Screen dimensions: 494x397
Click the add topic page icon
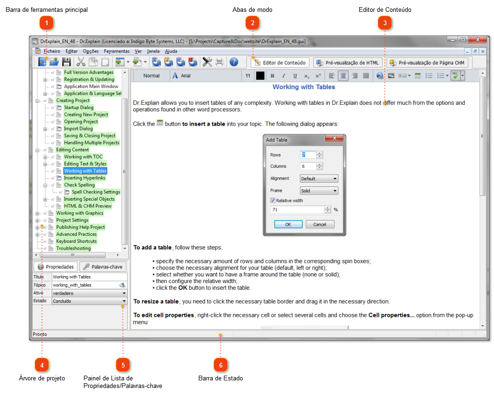pyautogui.click(x=137, y=62)
